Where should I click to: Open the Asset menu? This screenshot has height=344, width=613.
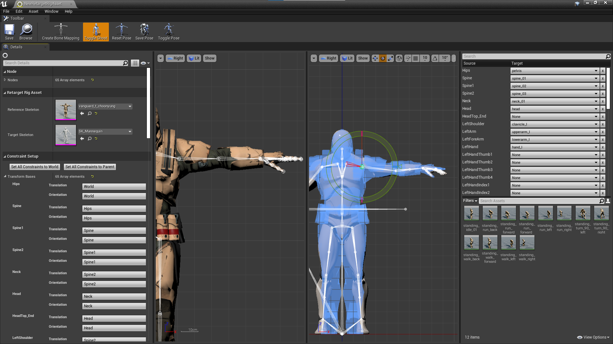tap(33, 11)
